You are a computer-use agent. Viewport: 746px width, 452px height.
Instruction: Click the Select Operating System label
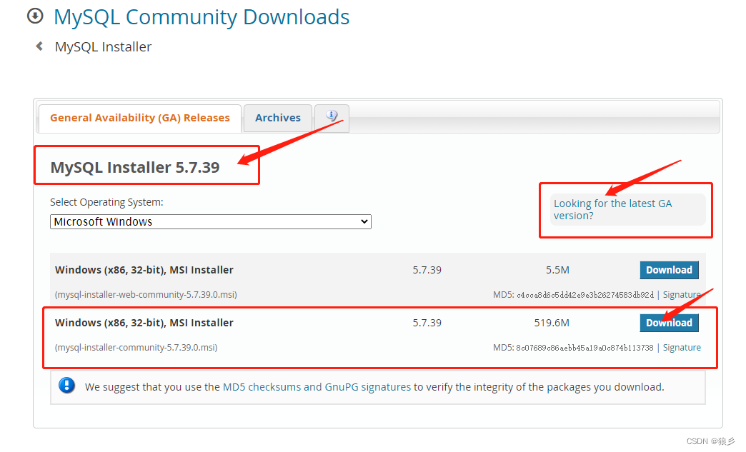click(x=106, y=202)
